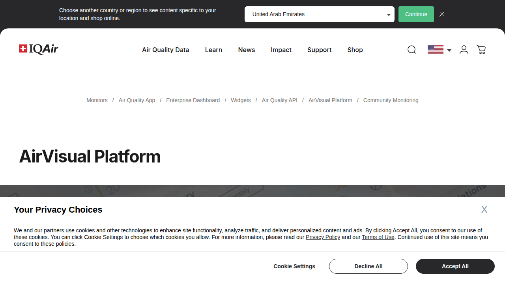Go to the Widgets link

(241, 100)
